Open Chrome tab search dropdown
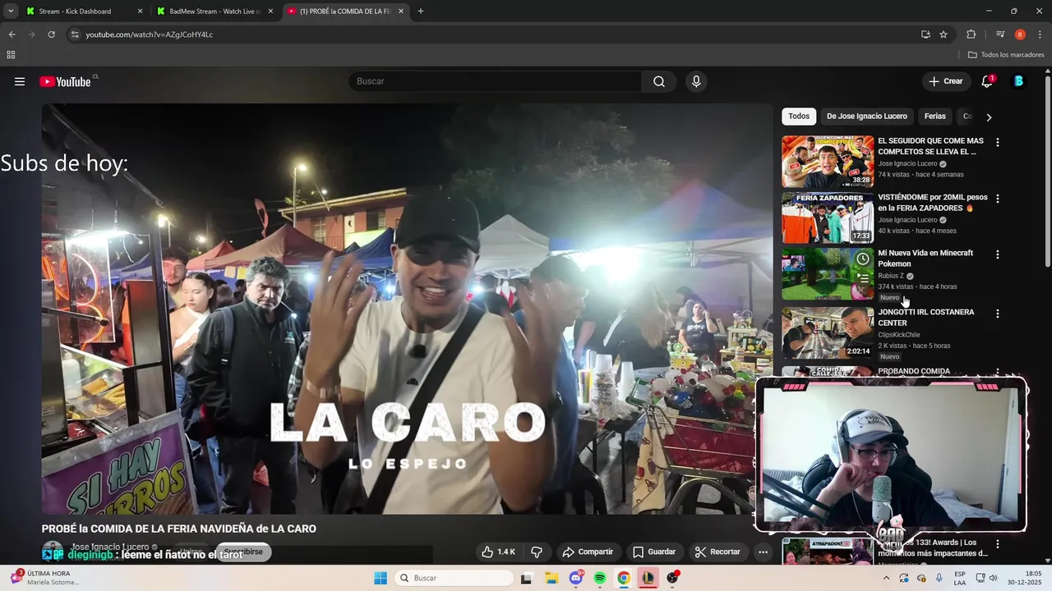1052x591 pixels. point(11,11)
